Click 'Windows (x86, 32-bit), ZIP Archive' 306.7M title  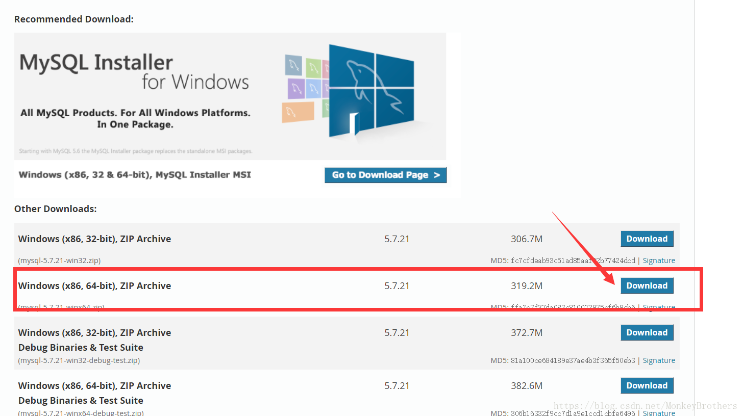click(x=94, y=239)
